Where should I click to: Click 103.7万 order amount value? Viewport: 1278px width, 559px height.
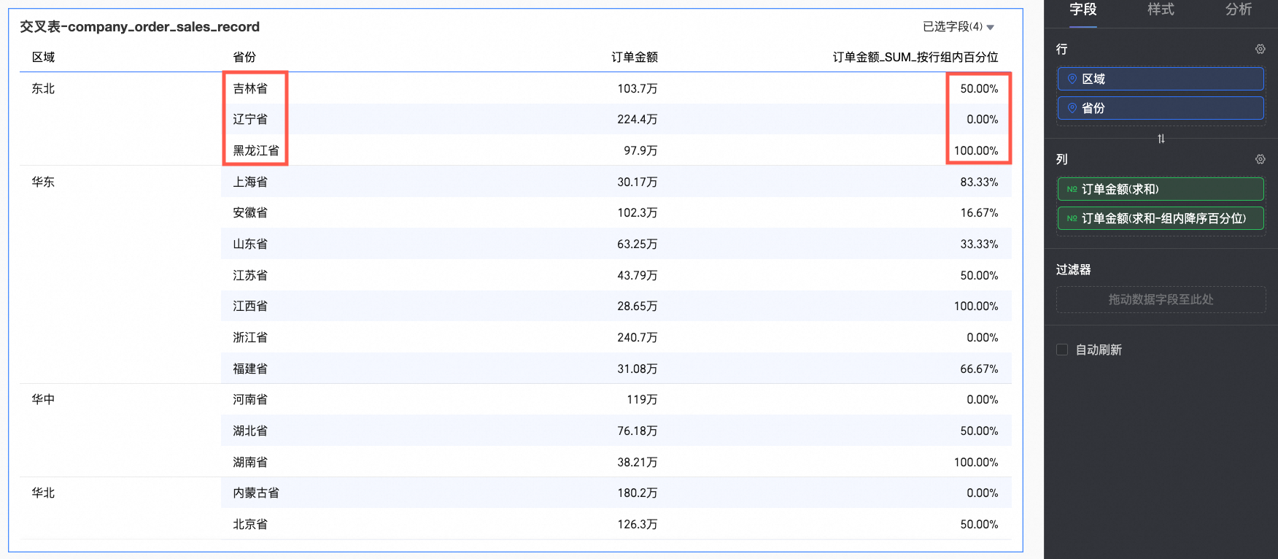[638, 88]
